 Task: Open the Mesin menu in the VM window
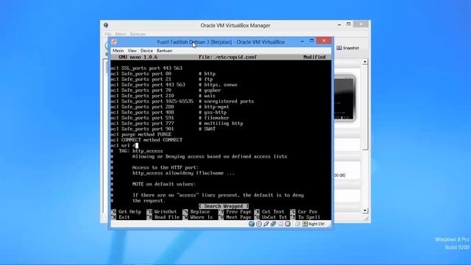pos(118,51)
